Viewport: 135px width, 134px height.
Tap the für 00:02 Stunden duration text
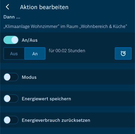click(67, 51)
